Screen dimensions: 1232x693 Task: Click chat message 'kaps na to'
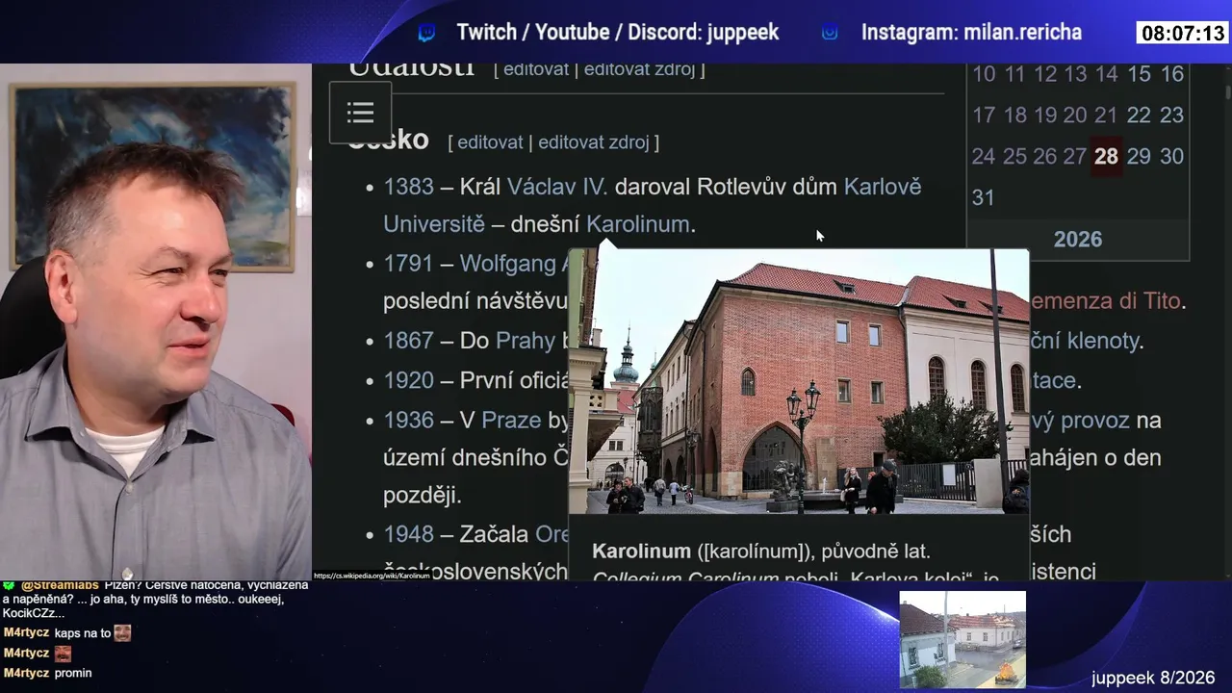point(83,633)
